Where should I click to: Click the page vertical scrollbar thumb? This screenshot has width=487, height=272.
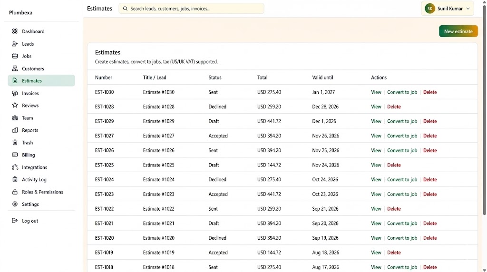pyautogui.click(x=484, y=109)
